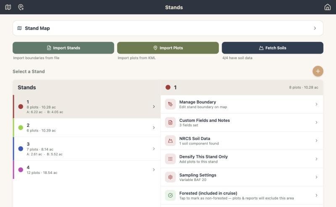Click the Stand Map book icon
Viewport: 336px width, 207px height.
coord(19,28)
